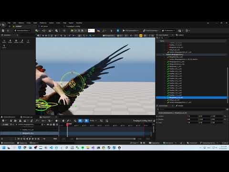Open the Content Drawer in status bar
This screenshot has width=229, height=172.
click(8, 143)
